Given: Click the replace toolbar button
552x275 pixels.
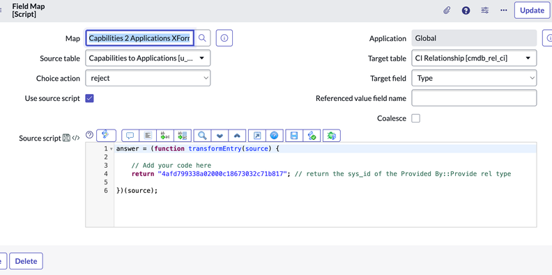Looking at the screenshot, I should pyautogui.click(x=165, y=135).
